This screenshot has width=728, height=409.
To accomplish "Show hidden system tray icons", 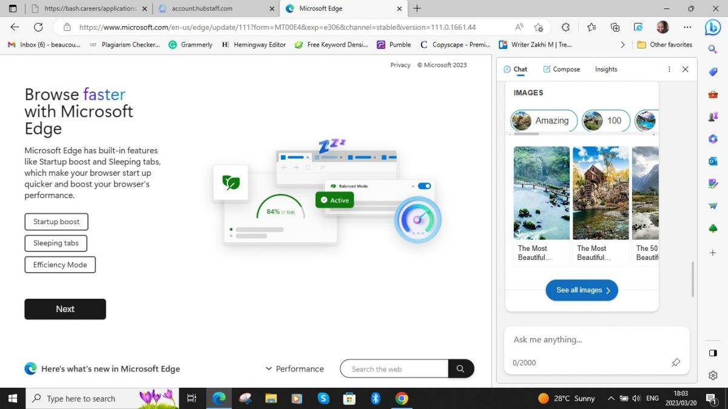I will coord(610,398).
